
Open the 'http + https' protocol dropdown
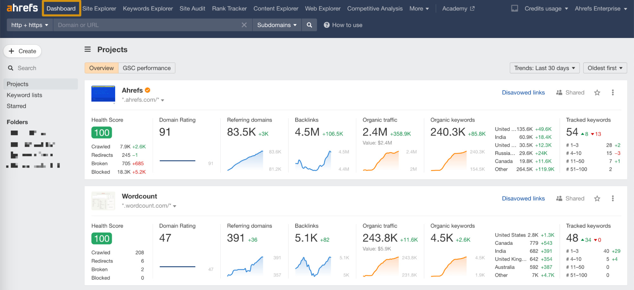pyautogui.click(x=29, y=25)
